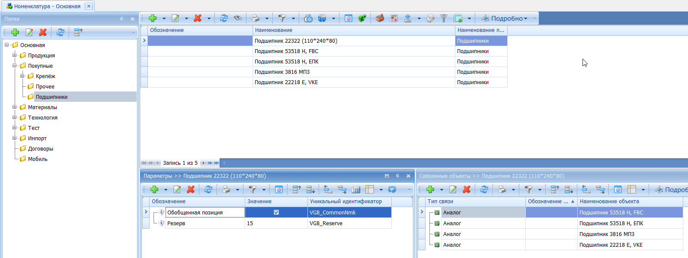Screen dimensions: 688x258
Task: Pin the Папки panel with pushpin
Action: tap(122, 19)
